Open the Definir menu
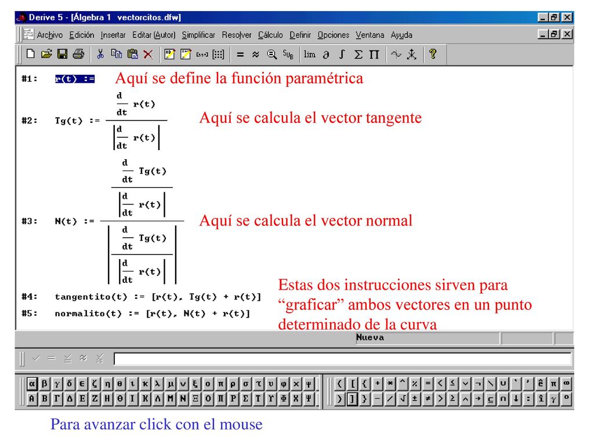 coord(300,35)
